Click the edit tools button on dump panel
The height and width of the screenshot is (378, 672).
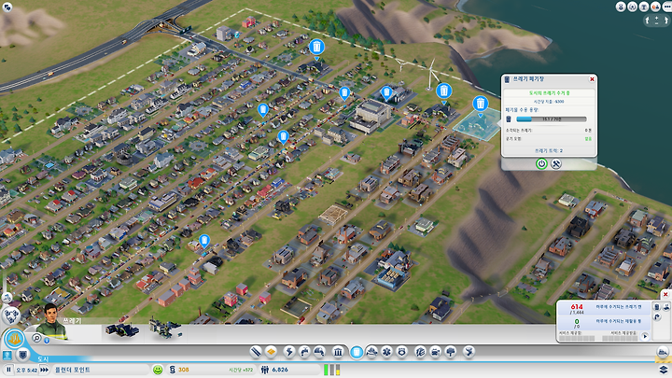(556, 163)
